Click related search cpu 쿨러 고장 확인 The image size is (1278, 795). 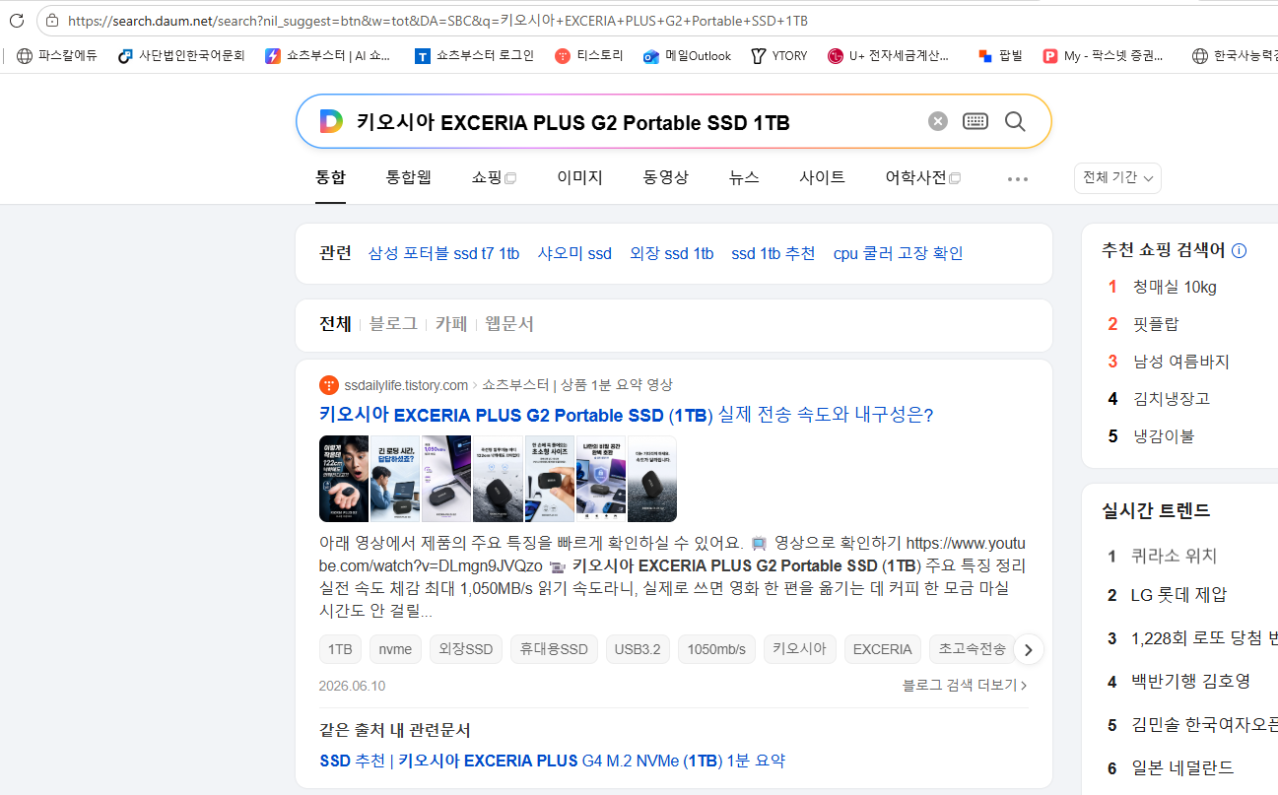coord(899,253)
